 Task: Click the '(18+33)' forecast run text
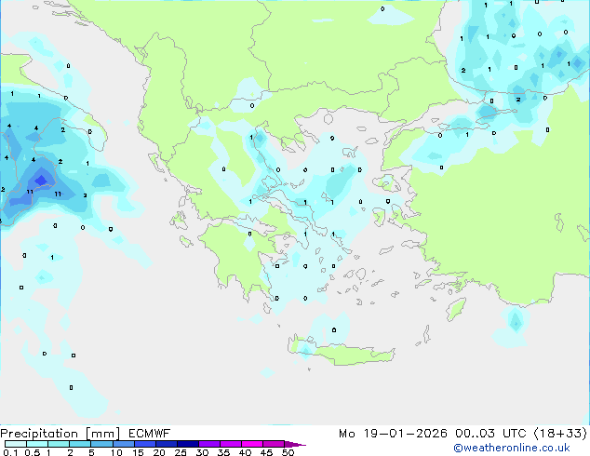click(560, 434)
